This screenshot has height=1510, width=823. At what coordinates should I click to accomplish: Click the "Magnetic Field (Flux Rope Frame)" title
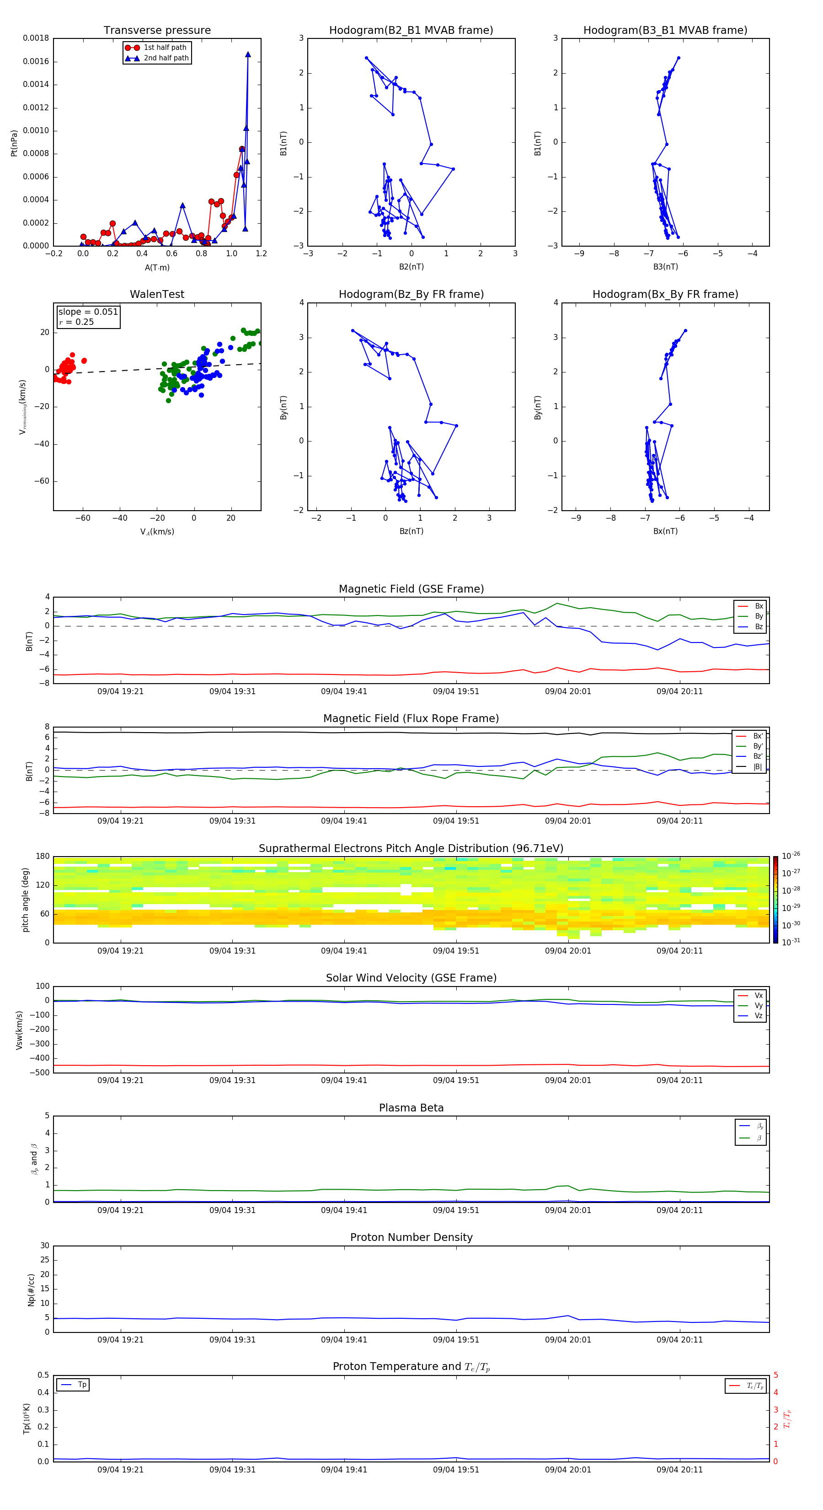(x=411, y=719)
